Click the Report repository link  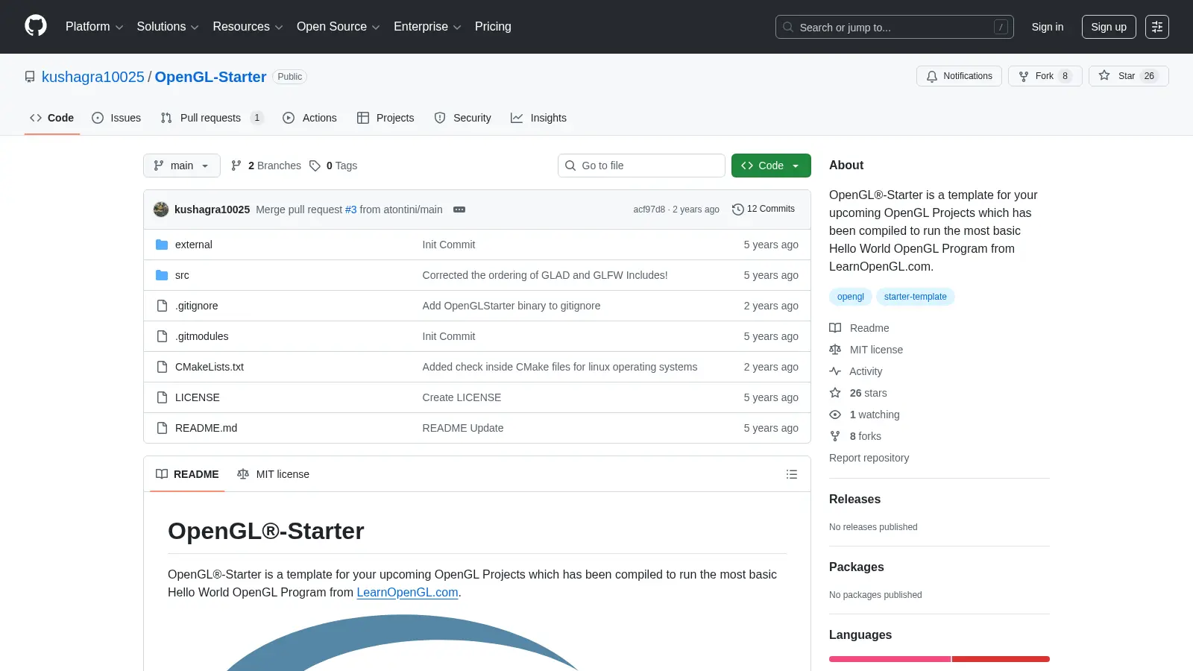pyautogui.click(x=869, y=458)
